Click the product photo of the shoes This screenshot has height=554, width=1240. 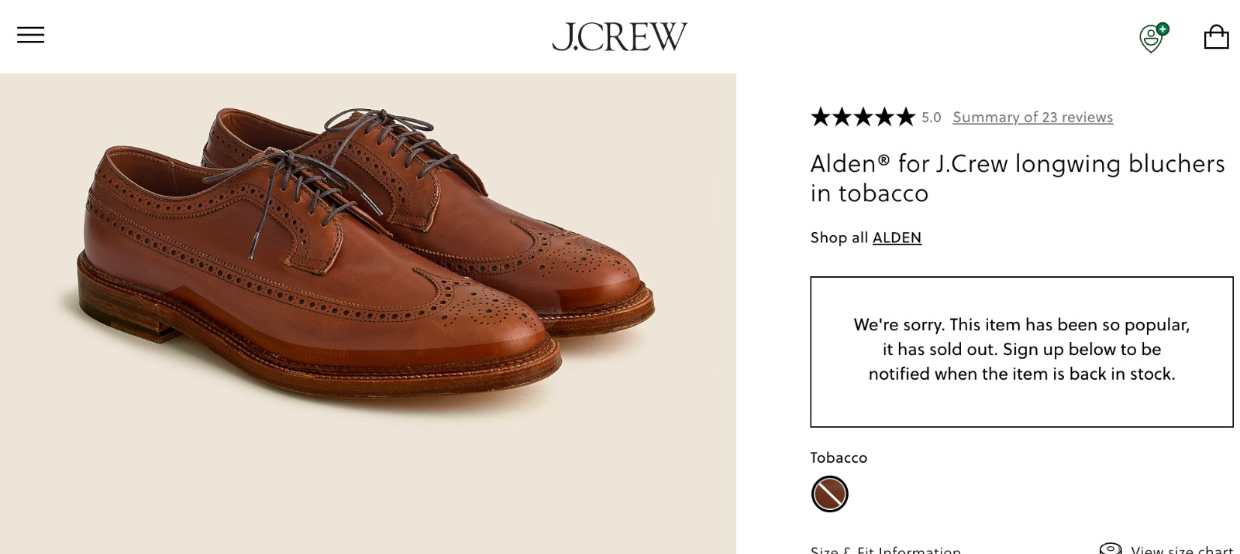(368, 309)
